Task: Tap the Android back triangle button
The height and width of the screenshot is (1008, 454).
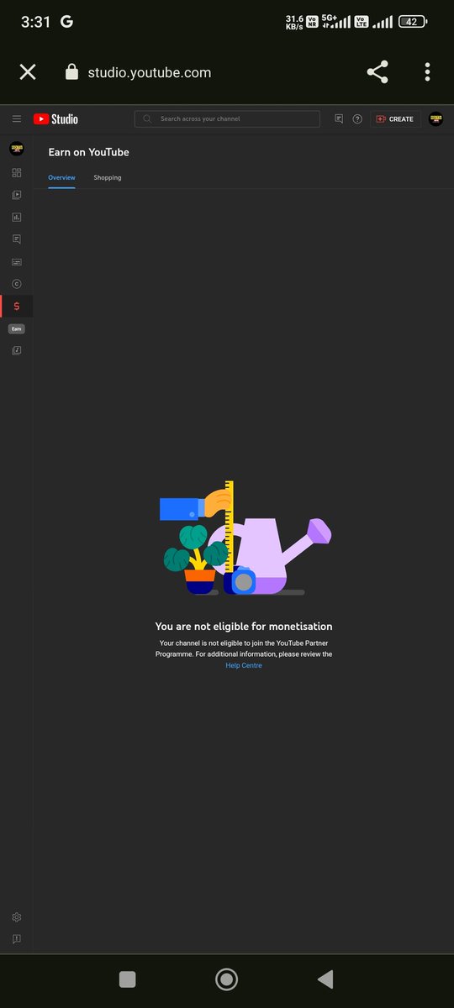Action: tap(325, 979)
